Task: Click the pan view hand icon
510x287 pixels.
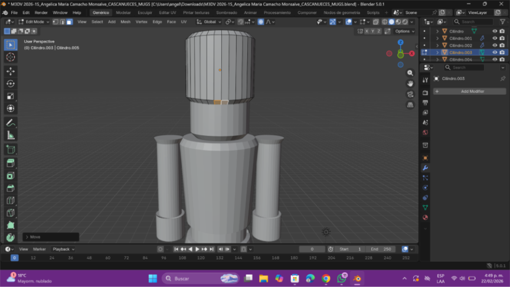Action: coord(410,84)
